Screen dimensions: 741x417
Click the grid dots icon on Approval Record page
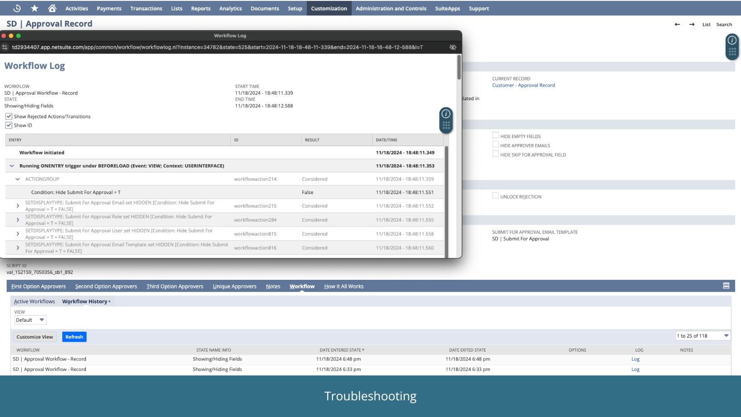click(732, 52)
